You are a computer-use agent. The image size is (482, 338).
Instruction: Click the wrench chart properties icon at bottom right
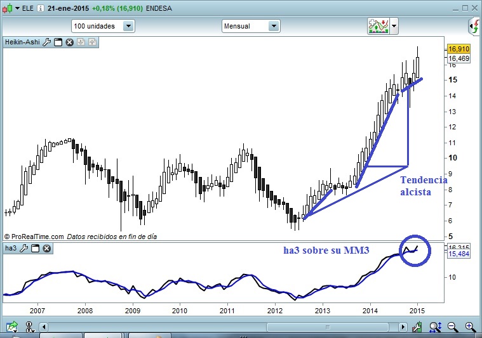click(417, 327)
